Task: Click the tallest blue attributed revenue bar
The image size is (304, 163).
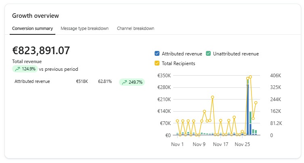Action: (247, 109)
